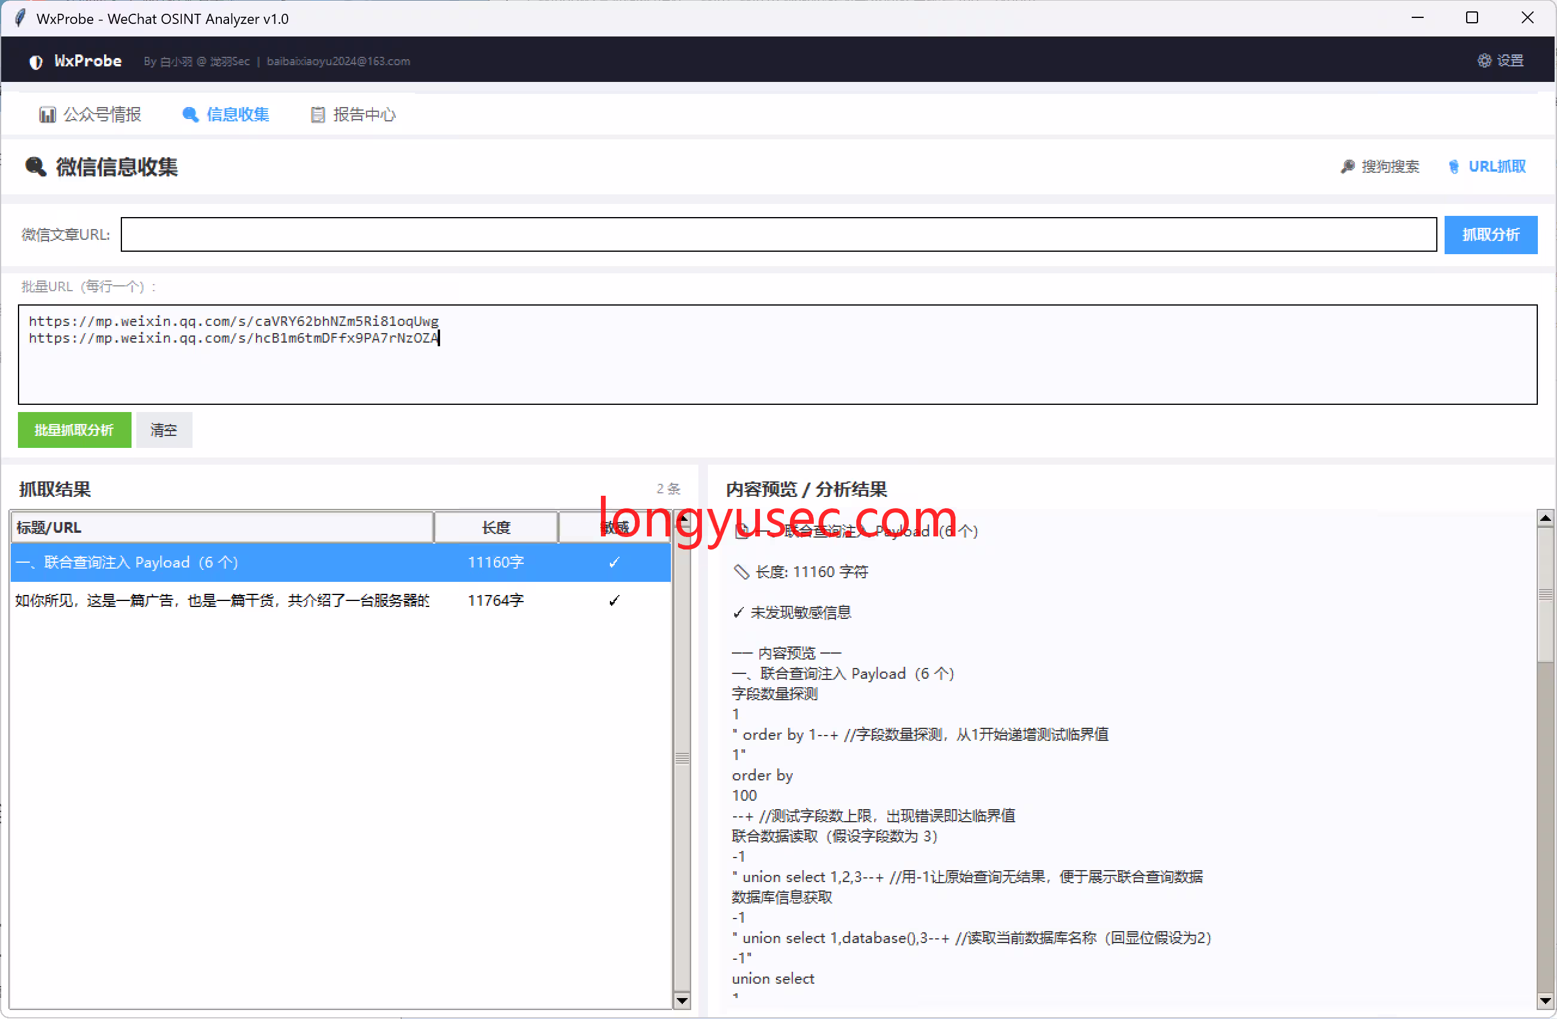Switch to the 信息收集 tab
The image size is (1557, 1019).
pyautogui.click(x=225, y=115)
